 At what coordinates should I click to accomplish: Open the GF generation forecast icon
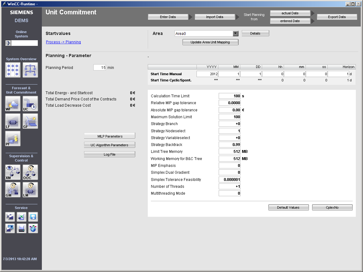click(30, 121)
